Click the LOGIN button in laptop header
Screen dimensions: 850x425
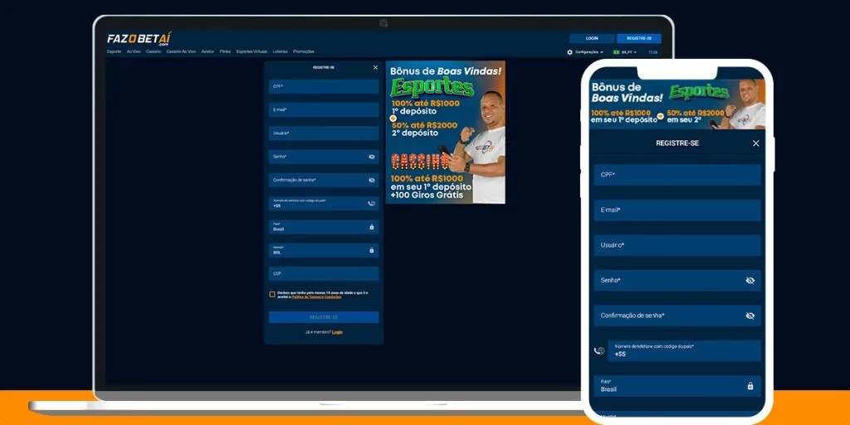[592, 38]
